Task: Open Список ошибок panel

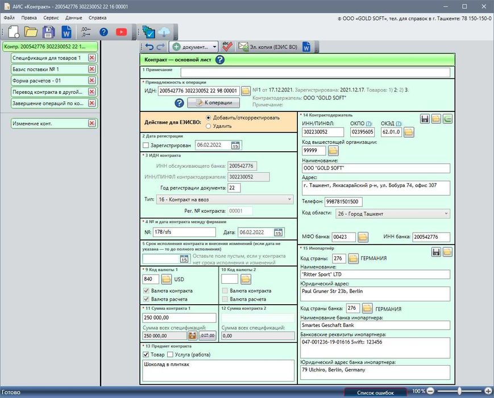Action: [x=375, y=393]
